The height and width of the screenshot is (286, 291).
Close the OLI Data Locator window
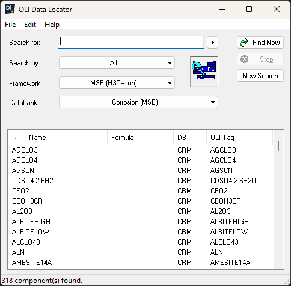[x=277, y=9]
